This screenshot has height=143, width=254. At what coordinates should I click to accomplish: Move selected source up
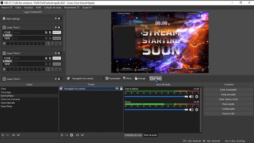[x=78, y=135]
